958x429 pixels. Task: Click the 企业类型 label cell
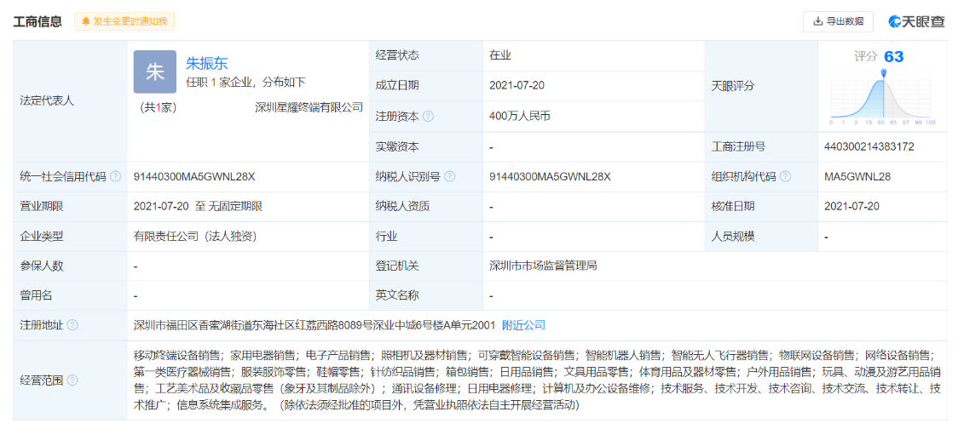pos(70,236)
